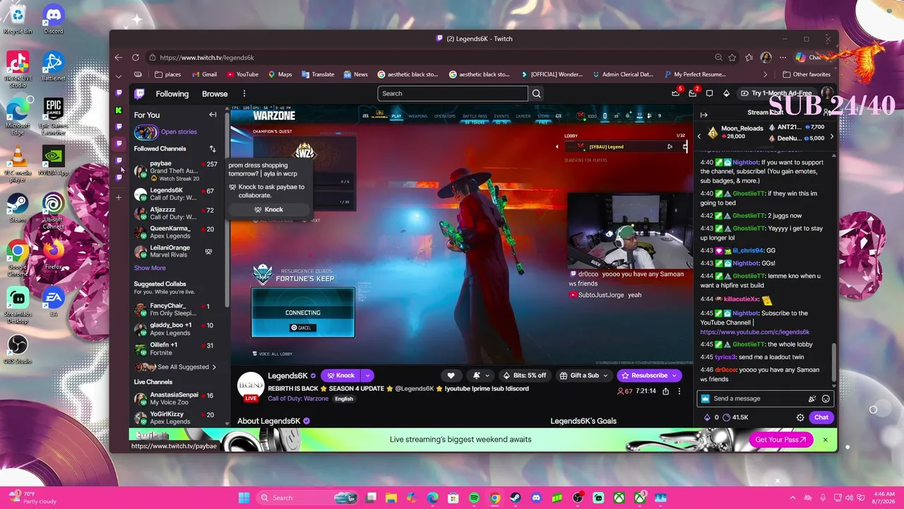Open Call of Duty: Warzone category link
The image size is (904, 509).
coord(298,399)
